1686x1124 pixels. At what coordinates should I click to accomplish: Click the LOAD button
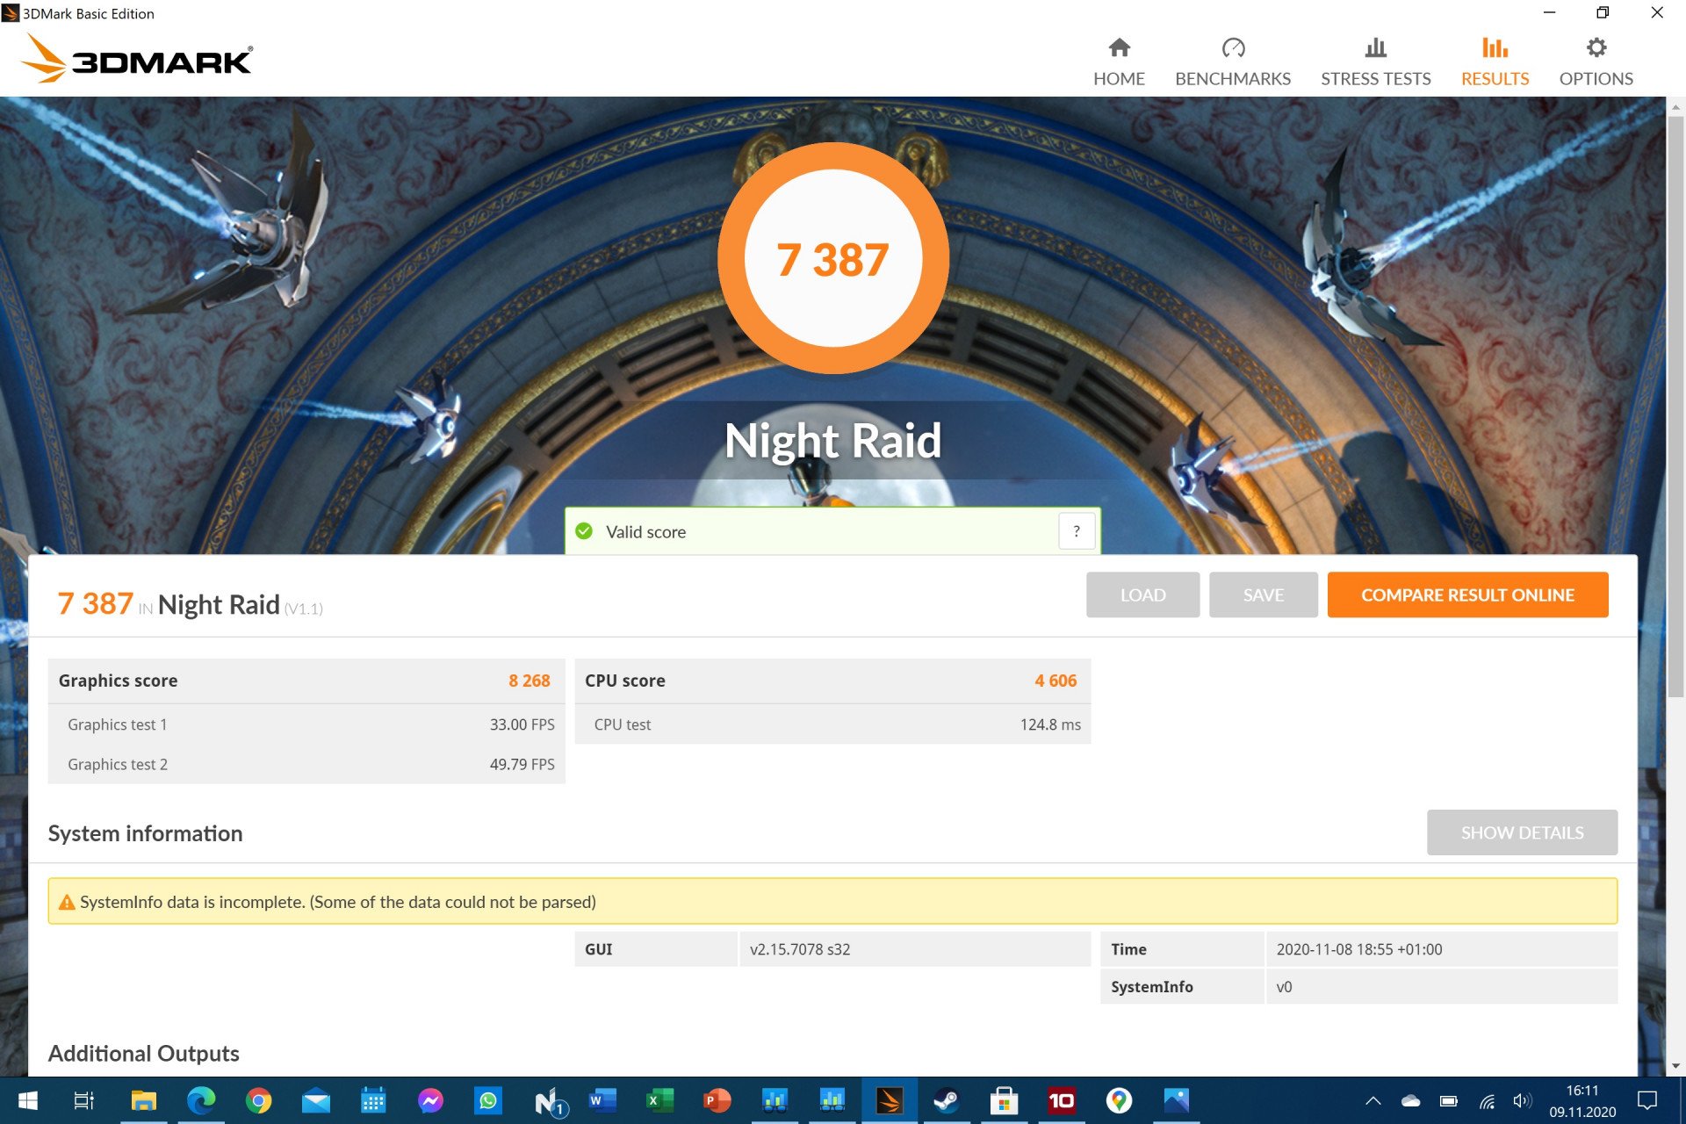tap(1142, 594)
